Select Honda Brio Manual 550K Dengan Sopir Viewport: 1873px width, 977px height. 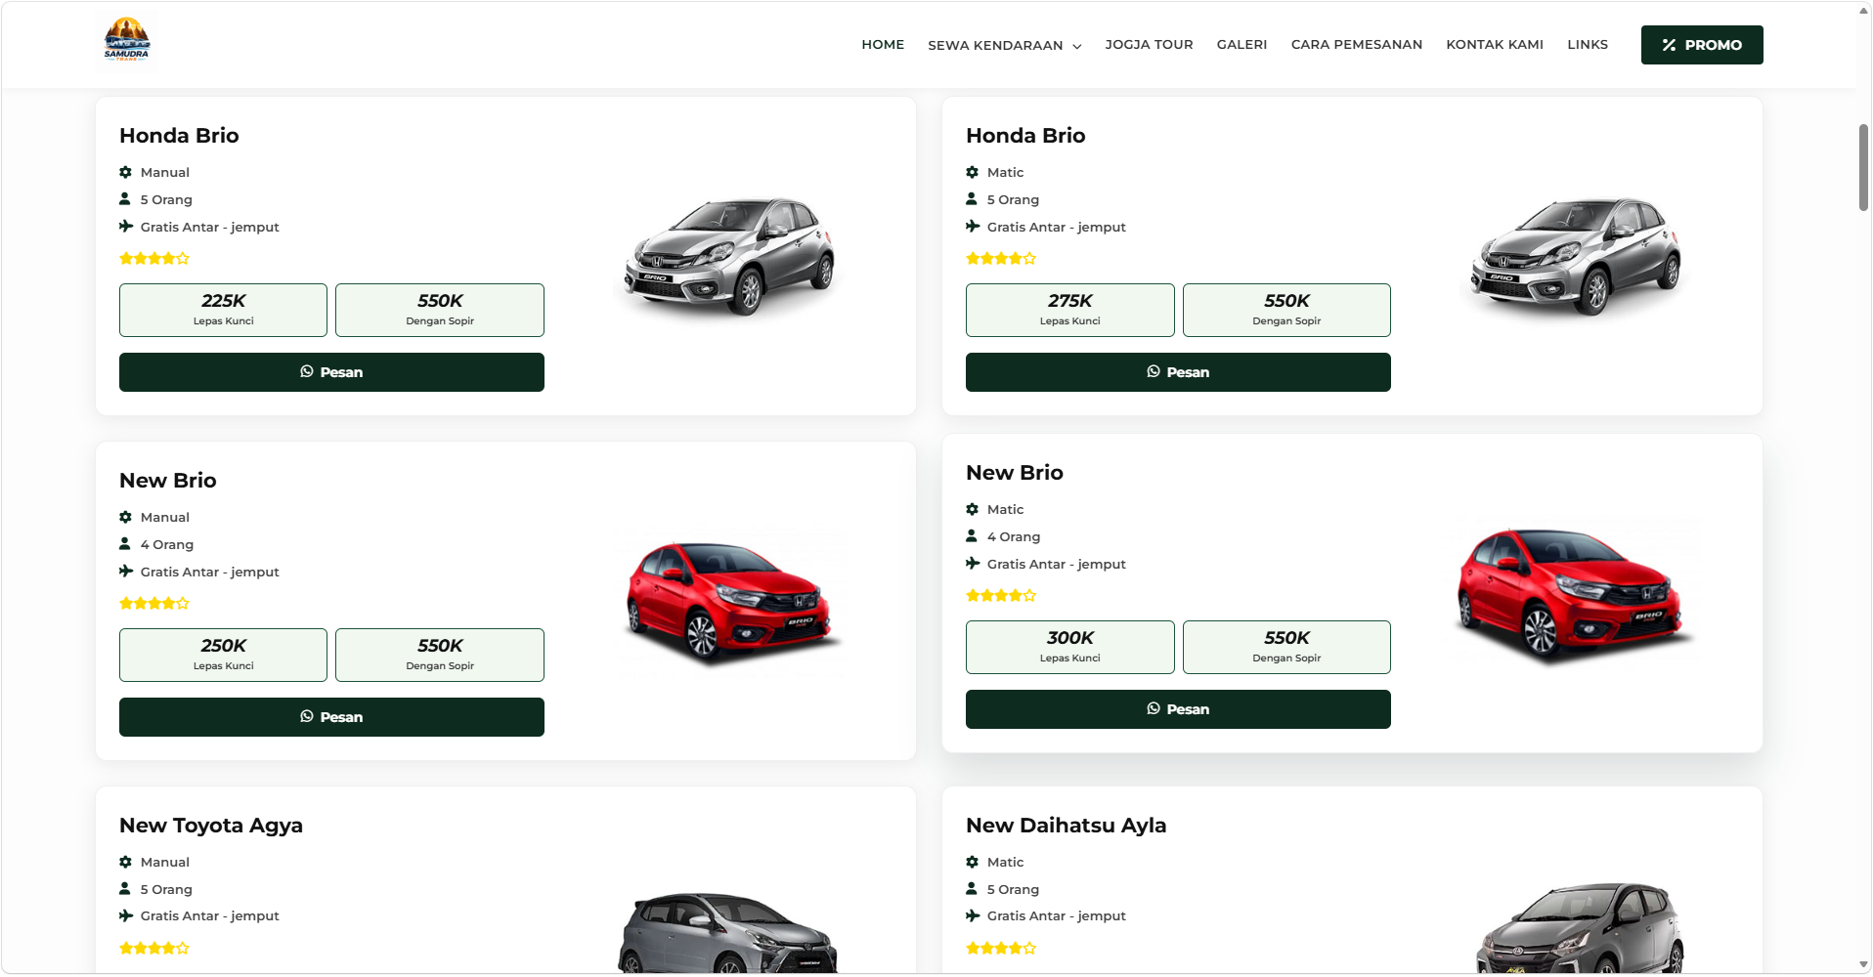440,310
